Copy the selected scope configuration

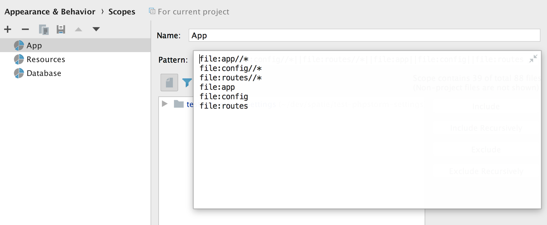(43, 29)
